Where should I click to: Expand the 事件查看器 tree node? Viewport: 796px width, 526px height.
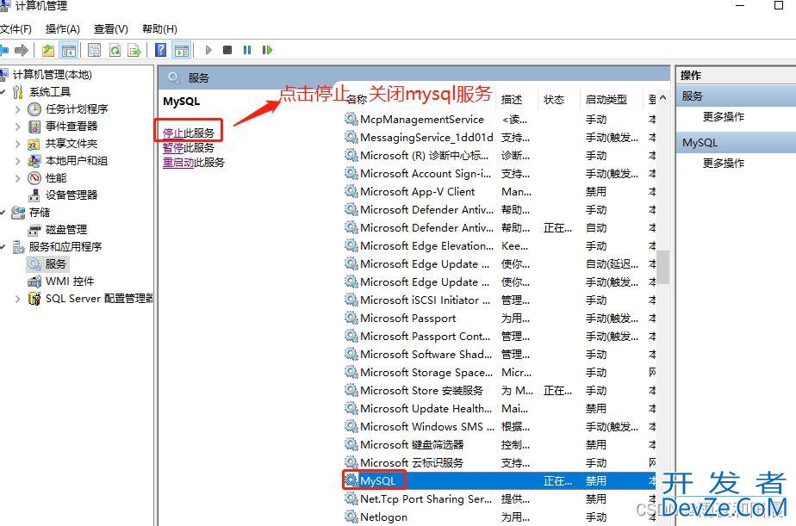(x=18, y=127)
